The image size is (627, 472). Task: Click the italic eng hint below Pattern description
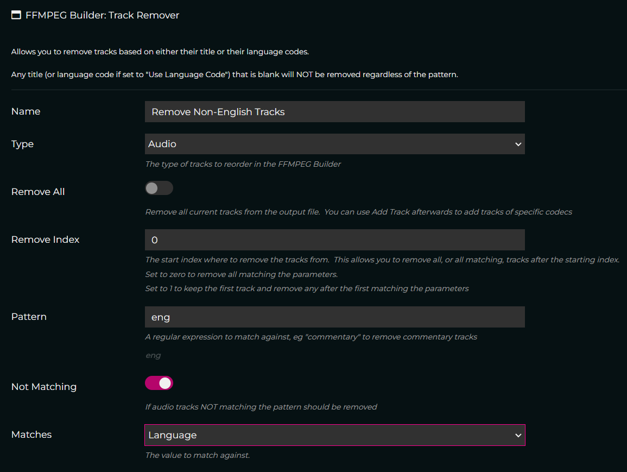pos(153,355)
